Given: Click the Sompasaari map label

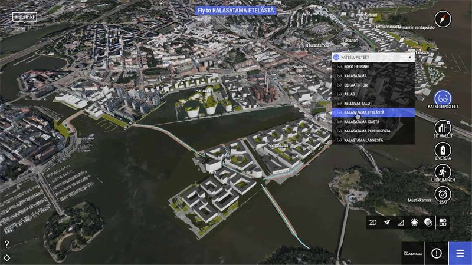Looking at the screenshot, I should coord(277,145).
